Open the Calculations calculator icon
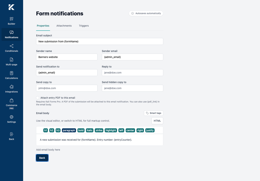 11,73
